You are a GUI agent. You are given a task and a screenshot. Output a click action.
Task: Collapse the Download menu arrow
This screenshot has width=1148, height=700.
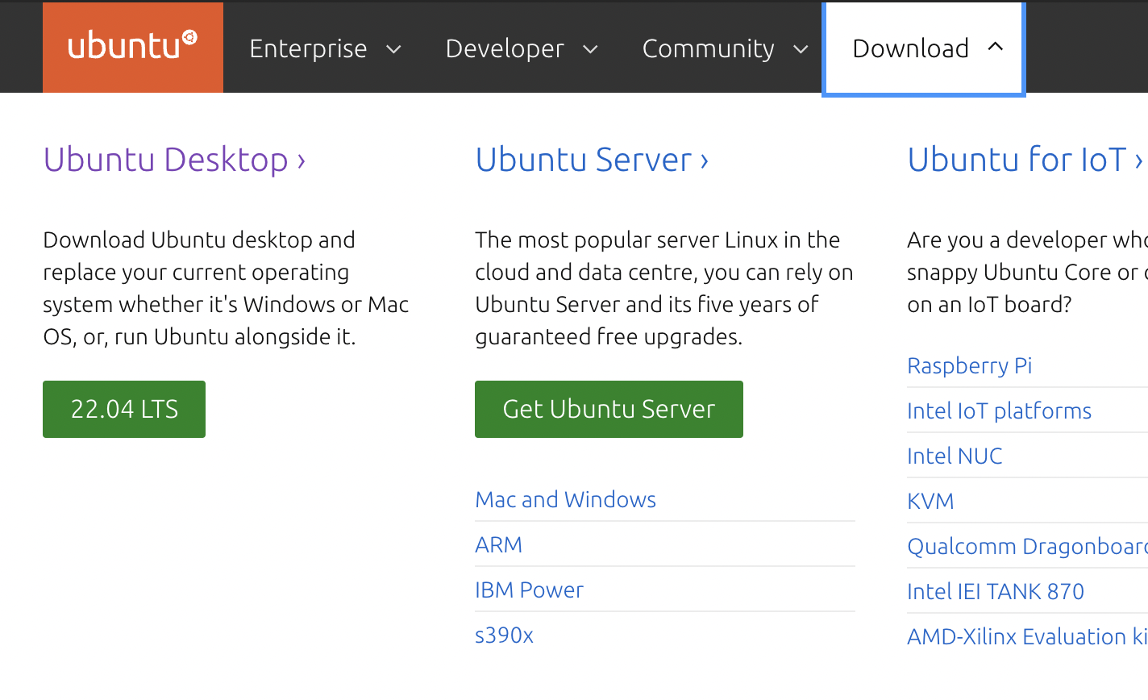tap(996, 47)
